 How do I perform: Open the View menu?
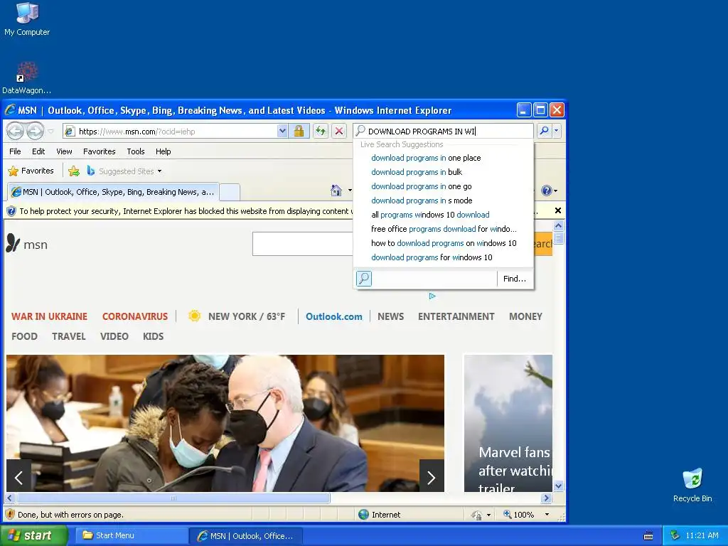click(x=64, y=151)
